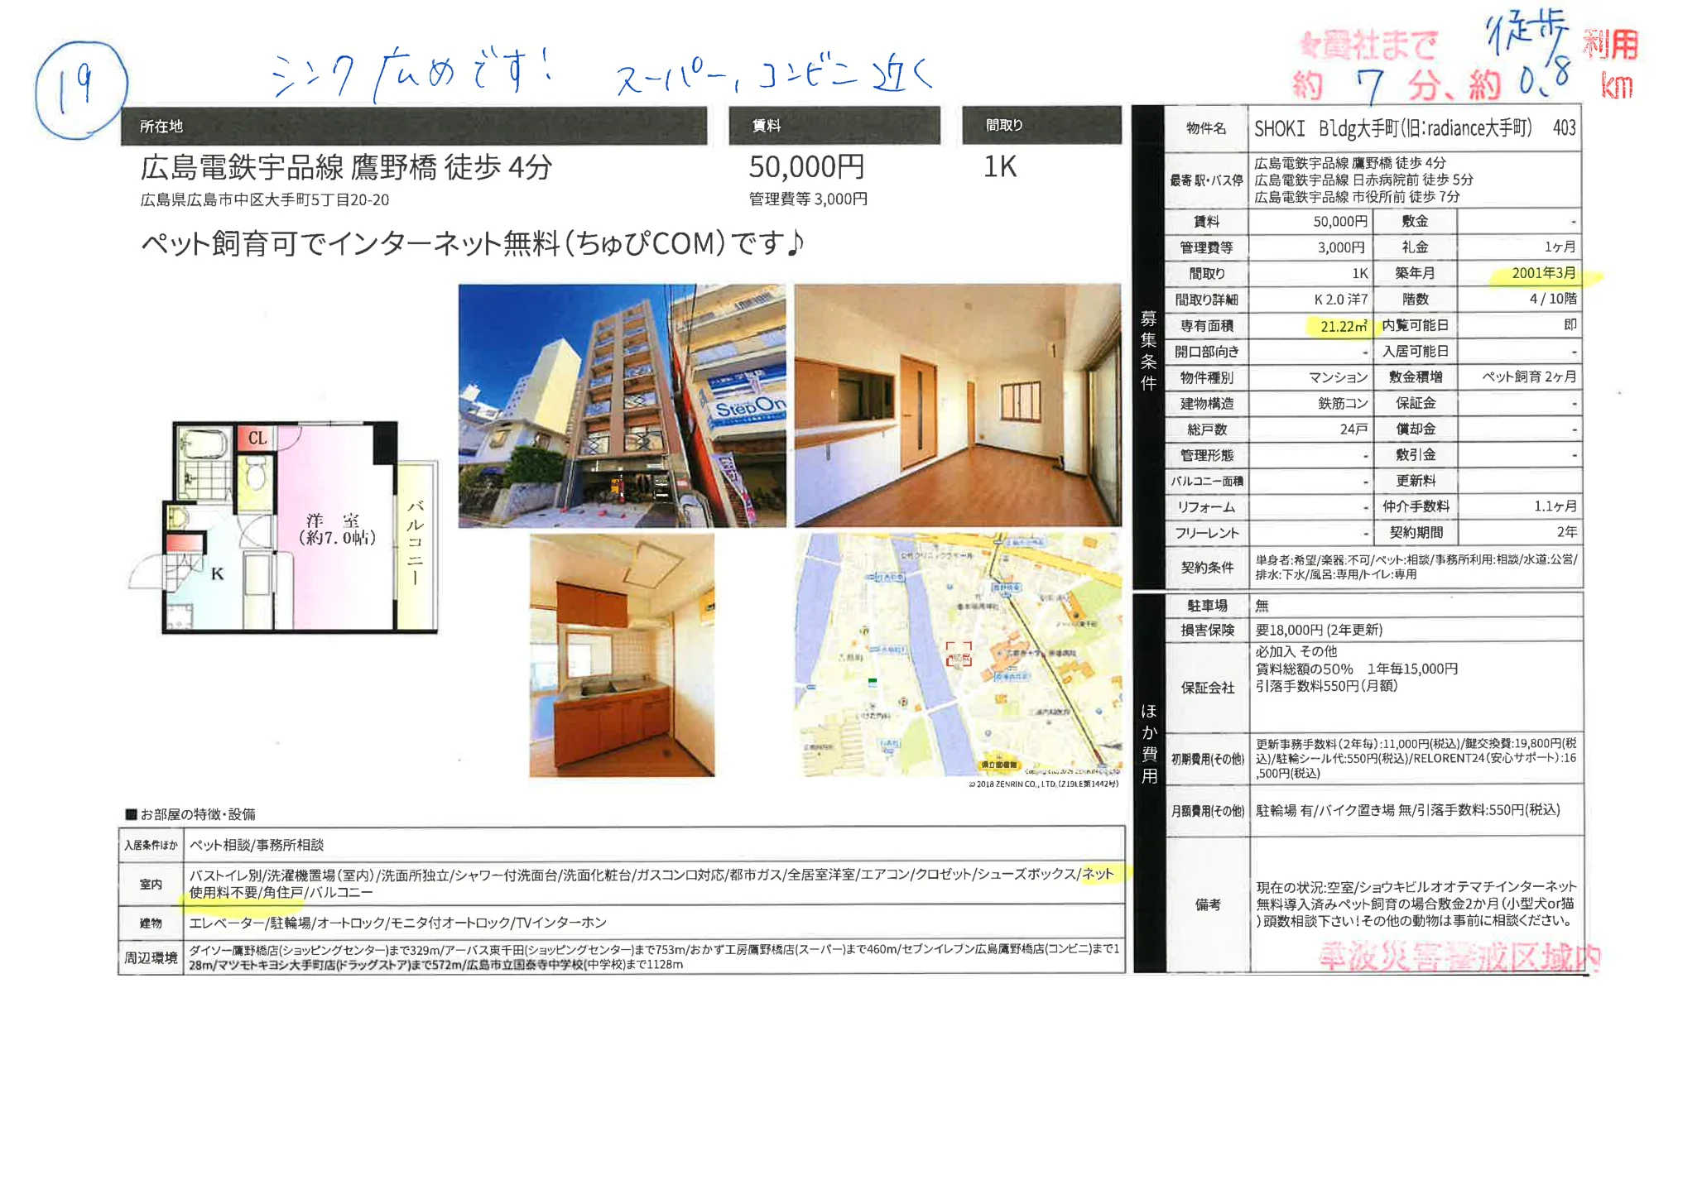Screen dimensions: 1702x1204
Task: Click the 月額費用(その他) label
Action: [1207, 811]
